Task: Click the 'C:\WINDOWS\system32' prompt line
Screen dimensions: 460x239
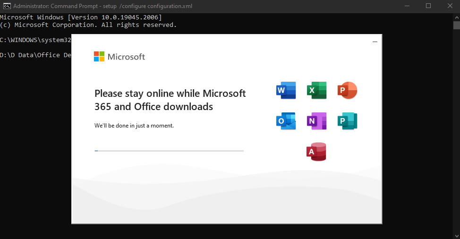Action: click(x=35, y=40)
